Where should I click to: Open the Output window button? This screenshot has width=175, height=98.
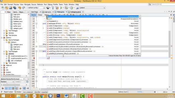click(18, 92)
